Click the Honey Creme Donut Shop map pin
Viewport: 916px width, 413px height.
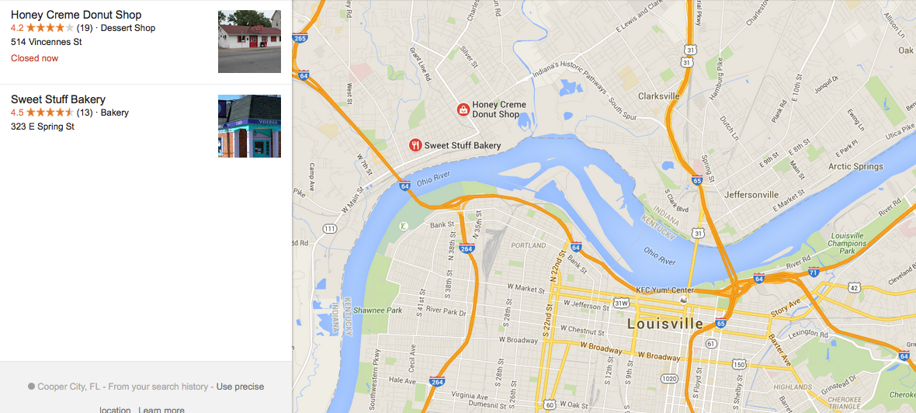[x=463, y=109]
